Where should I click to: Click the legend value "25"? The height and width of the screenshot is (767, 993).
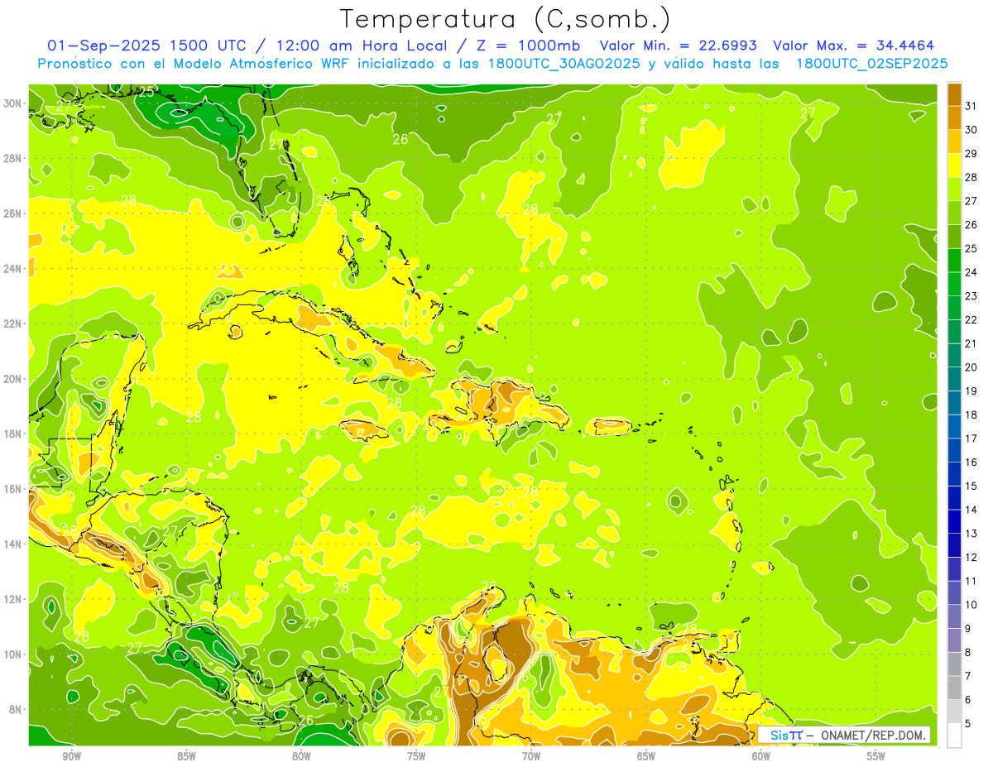pyautogui.click(x=971, y=248)
